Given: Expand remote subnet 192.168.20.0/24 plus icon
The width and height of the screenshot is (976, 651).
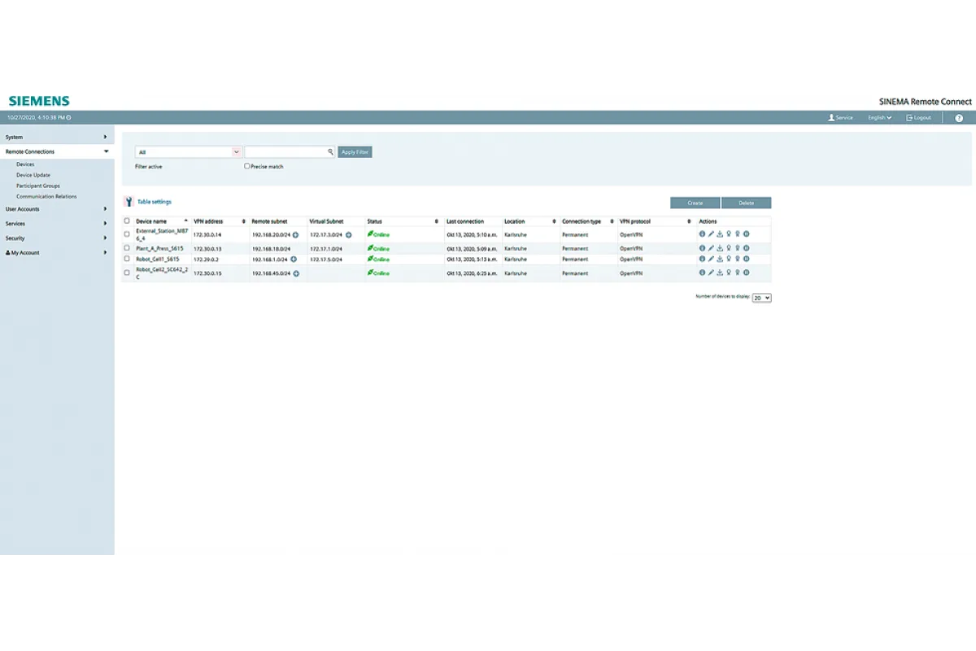Looking at the screenshot, I should point(295,234).
